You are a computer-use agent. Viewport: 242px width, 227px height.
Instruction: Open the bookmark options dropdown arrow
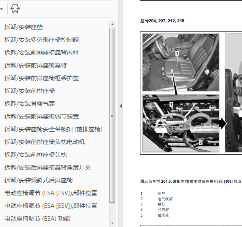[x=2, y=8]
